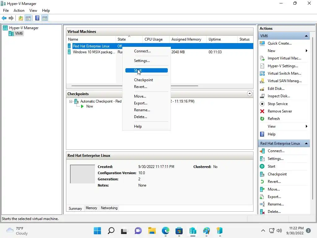Choose Delete... in the context menu
This screenshot has width=317, height=238.
click(x=146, y=117)
